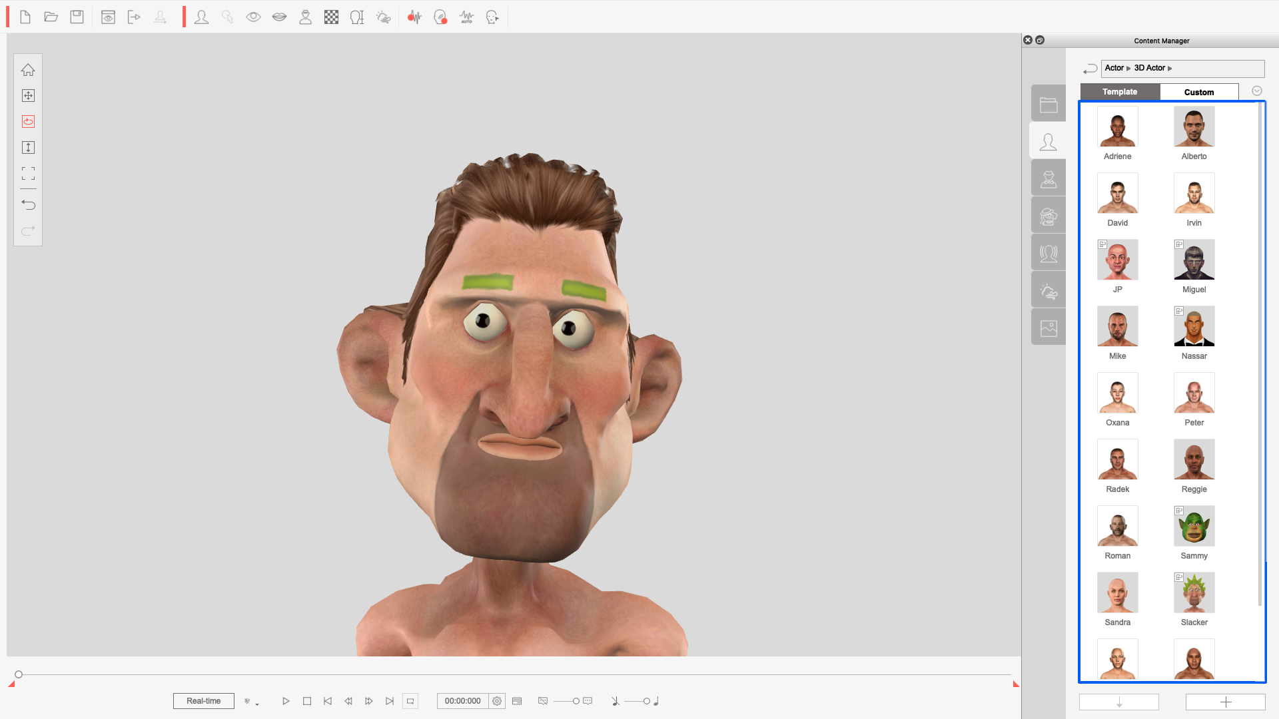Image resolution: width=1279 pixels, height=719 pixels.
Task: Click the Auto Motion waveform icon
Action: click(x=466, y=17)
